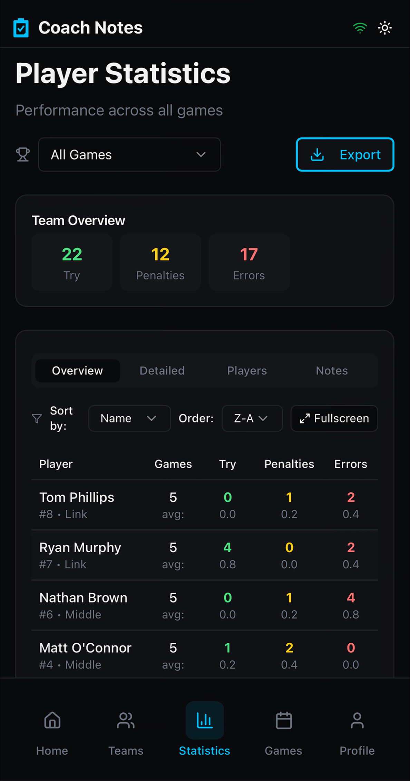
Task: Change the Z-A order dropdown
Action: point(252,418)
